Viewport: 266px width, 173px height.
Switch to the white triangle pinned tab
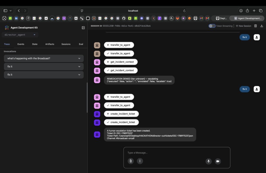coord(4,18)
